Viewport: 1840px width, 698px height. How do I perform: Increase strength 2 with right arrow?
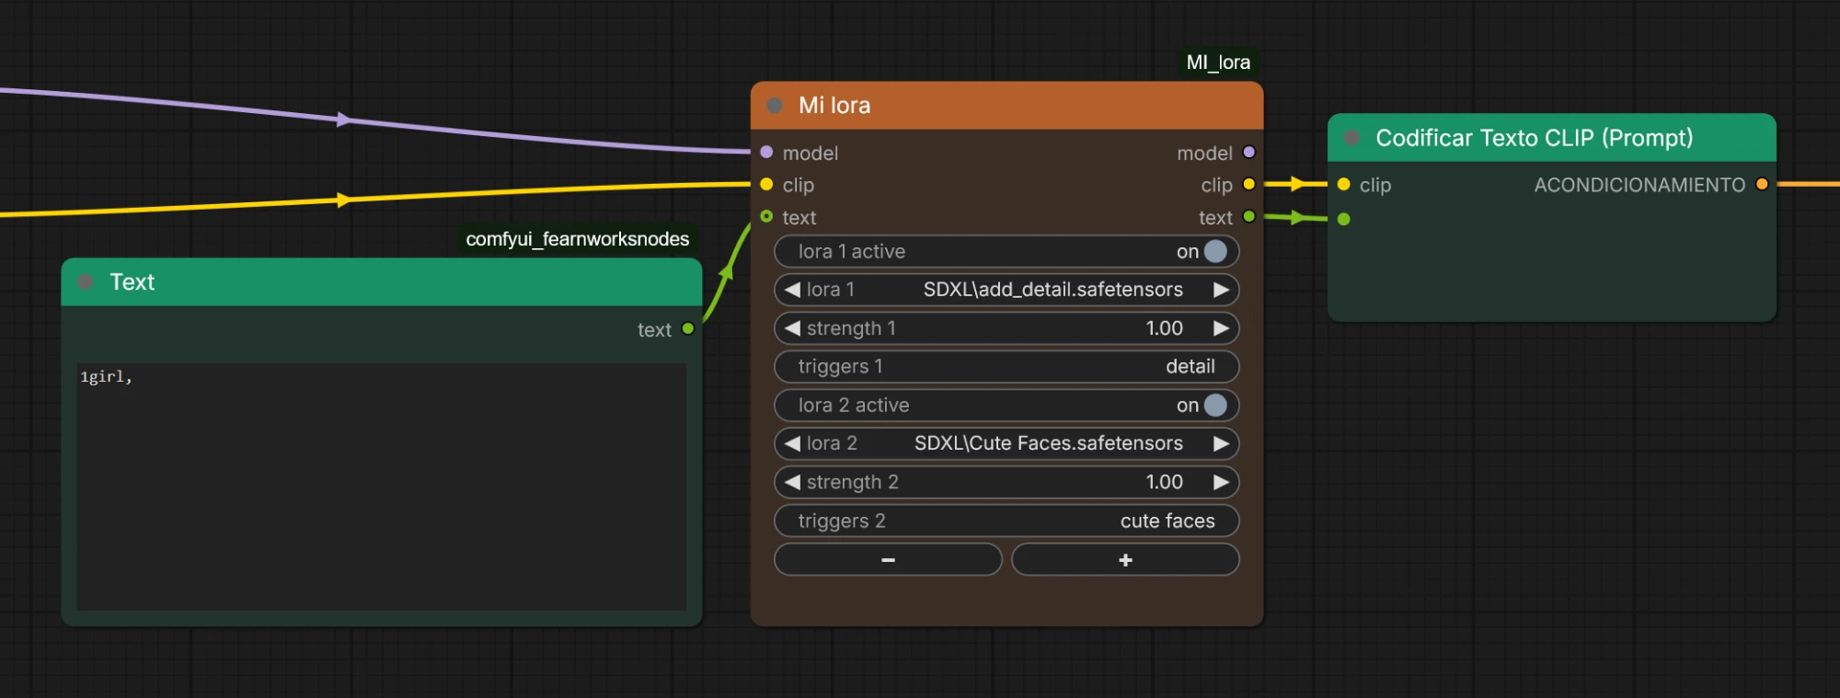point(1221,482)
